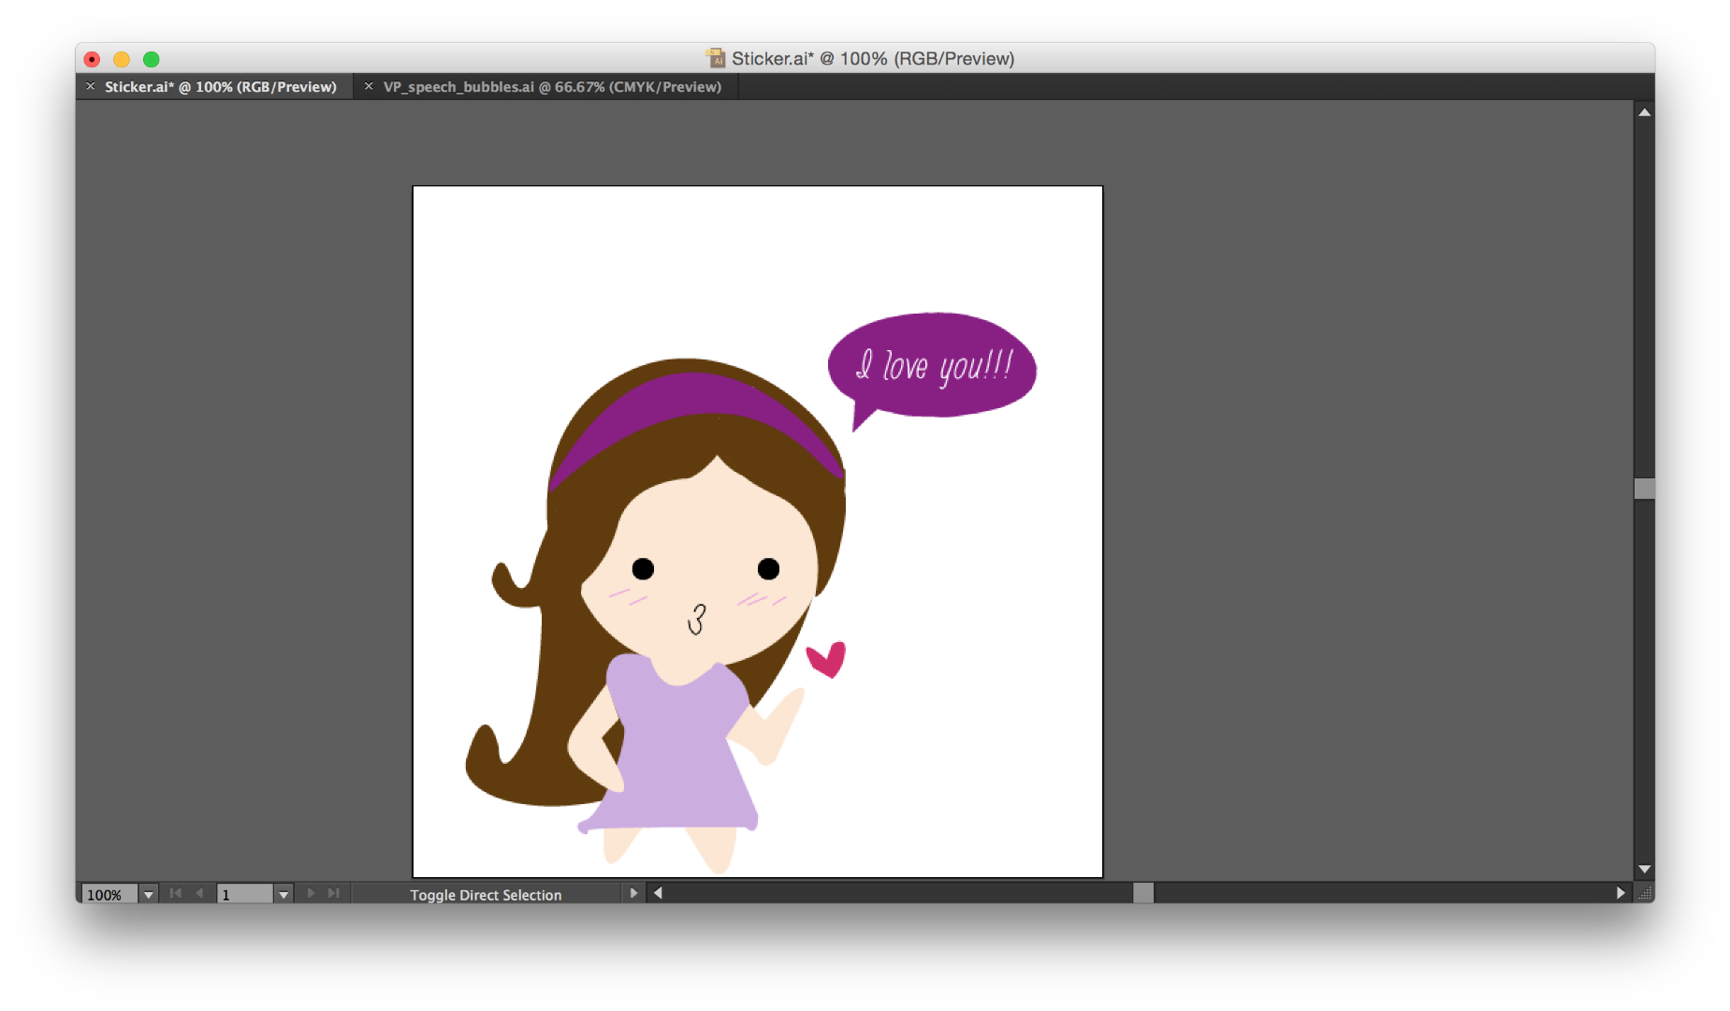
Task: Go to the first artboard
Action: pos(175,893)
